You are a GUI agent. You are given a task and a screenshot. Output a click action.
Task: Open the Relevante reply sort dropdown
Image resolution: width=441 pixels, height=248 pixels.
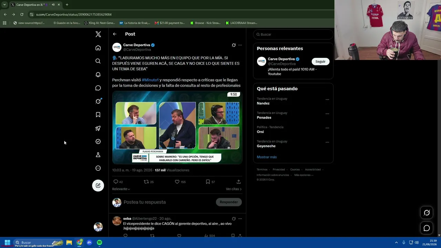tap(121, 189)
